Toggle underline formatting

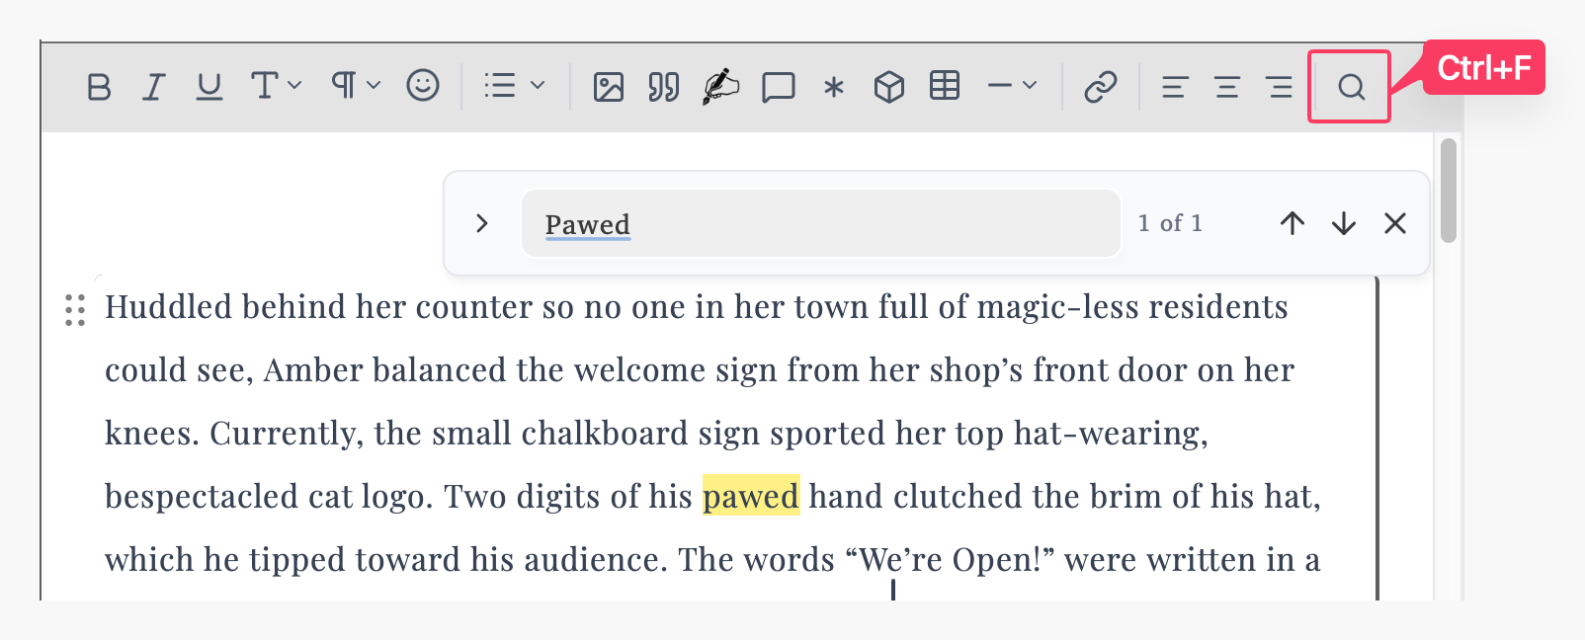[209, 87]
